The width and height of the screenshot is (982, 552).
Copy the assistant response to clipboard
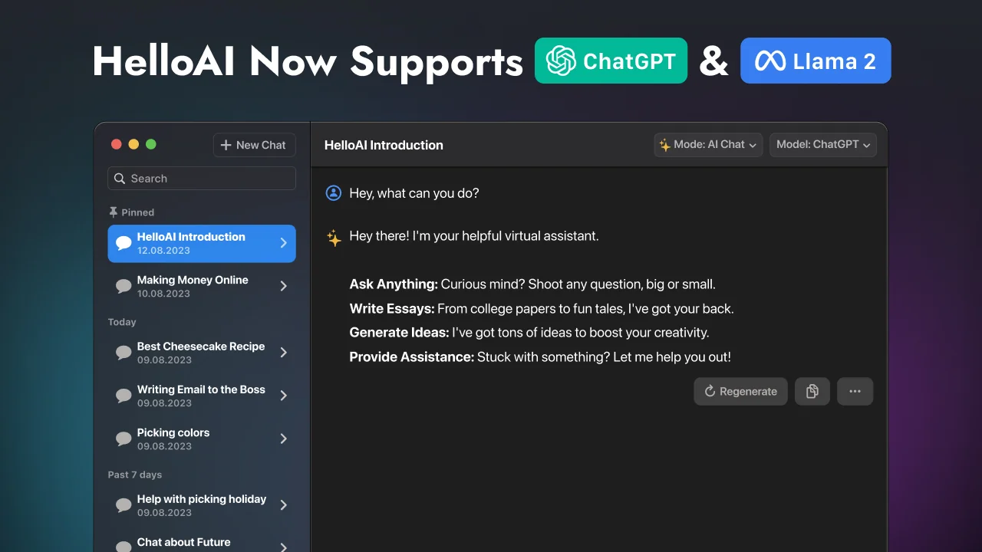pos(812,392)
